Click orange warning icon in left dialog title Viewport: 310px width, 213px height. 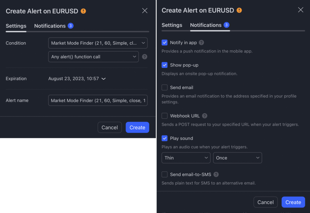[x=83, y=11]
